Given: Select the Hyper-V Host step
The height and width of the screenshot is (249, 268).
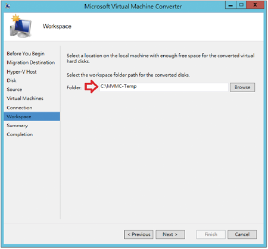Looking at the screenshot, I should (21, 72).
